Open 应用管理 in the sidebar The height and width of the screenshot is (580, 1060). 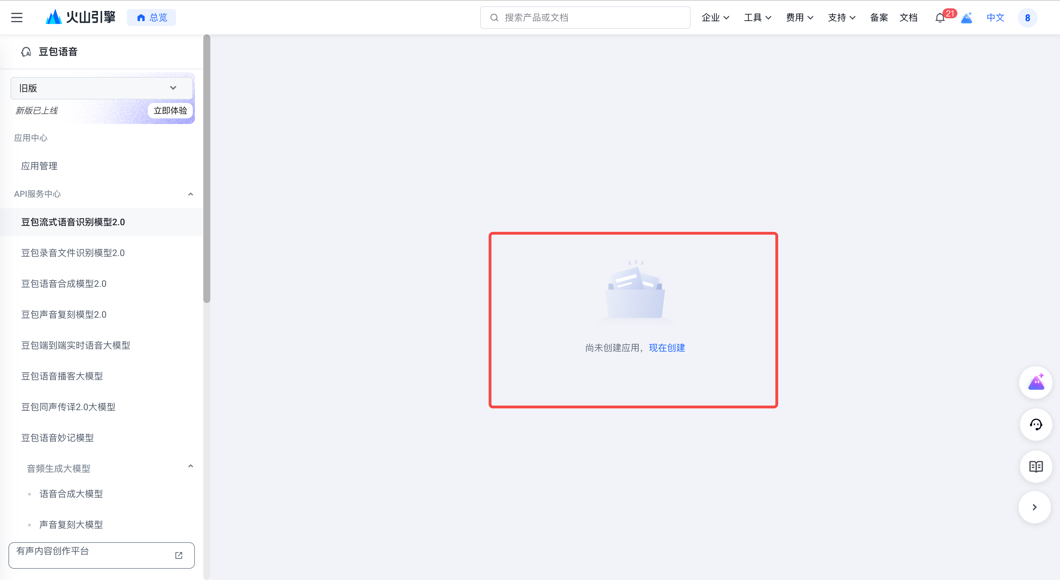click(x=39, y=166)
